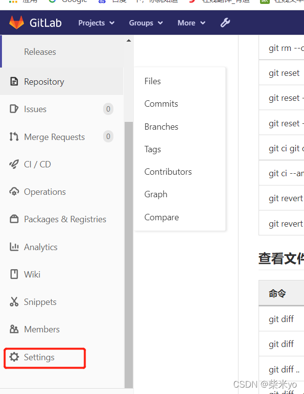Select the "git ci git" table cell
Image resolution: width=304 pixels, height=394 pixels.
click(x=282, y=148)
